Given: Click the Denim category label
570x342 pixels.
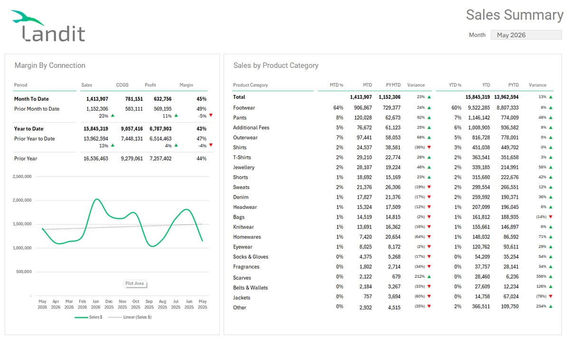Looking at the screenshot, I should (x=241, y=198).
